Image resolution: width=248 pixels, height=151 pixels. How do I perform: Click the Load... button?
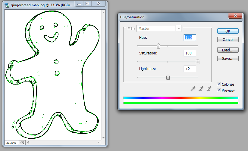[x=228, y=50]
